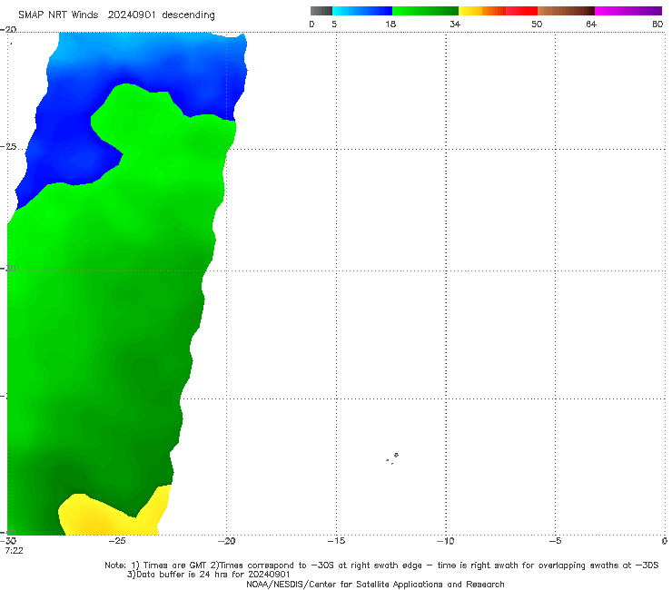Click the yellow-red 34-50 segment of the color bar
This screenshot has height=590, width=672.
tap(498, 11)
